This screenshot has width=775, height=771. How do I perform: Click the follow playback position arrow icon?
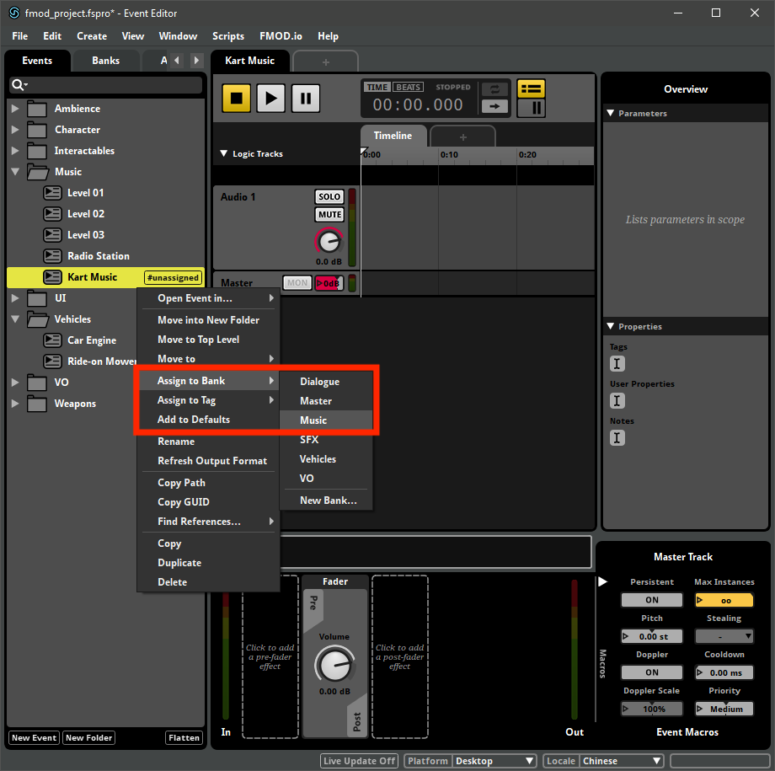pos(494,108)
